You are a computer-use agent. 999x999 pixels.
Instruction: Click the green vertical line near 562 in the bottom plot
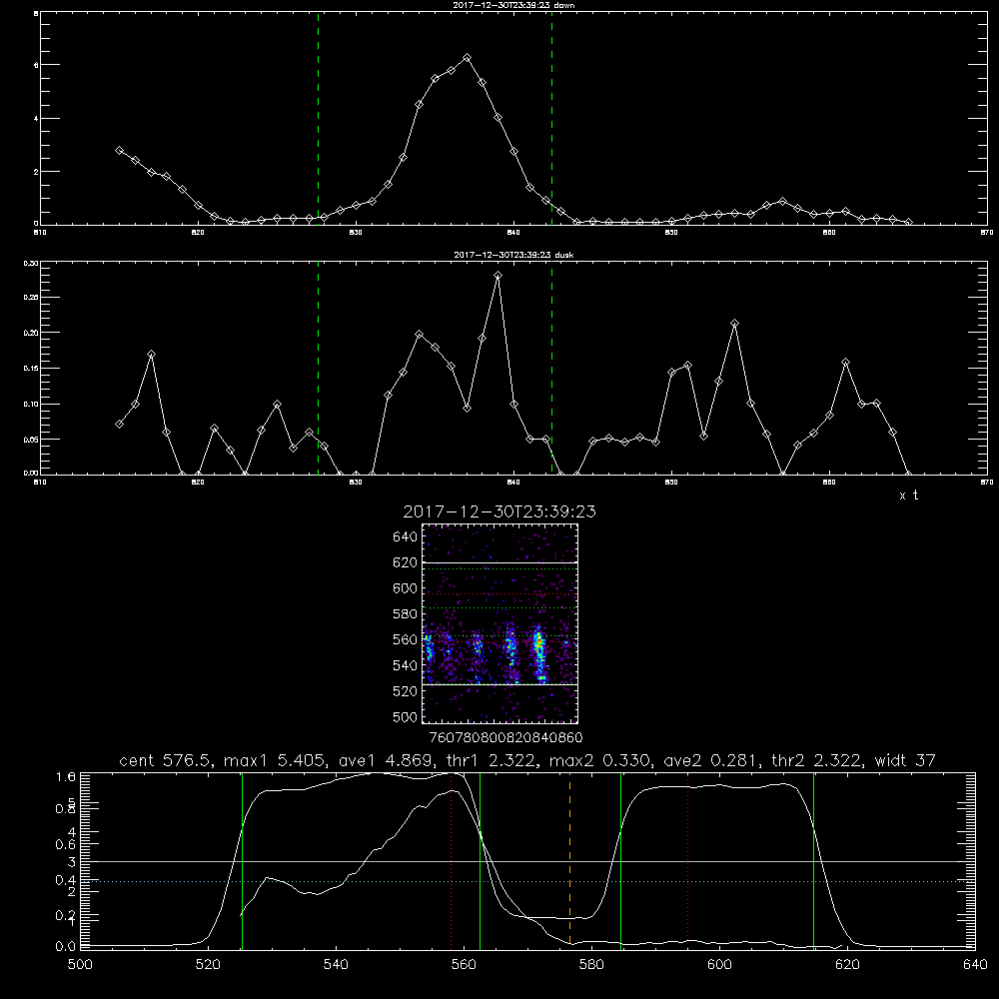(x=480, y=860)
